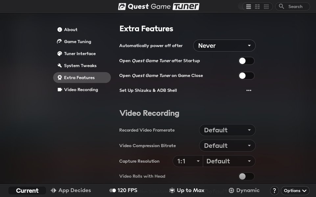The height and width of the screenshot is (197, 316).
Task: Click the "Video Compression Bitrate" label
Action: click(148, 145)
